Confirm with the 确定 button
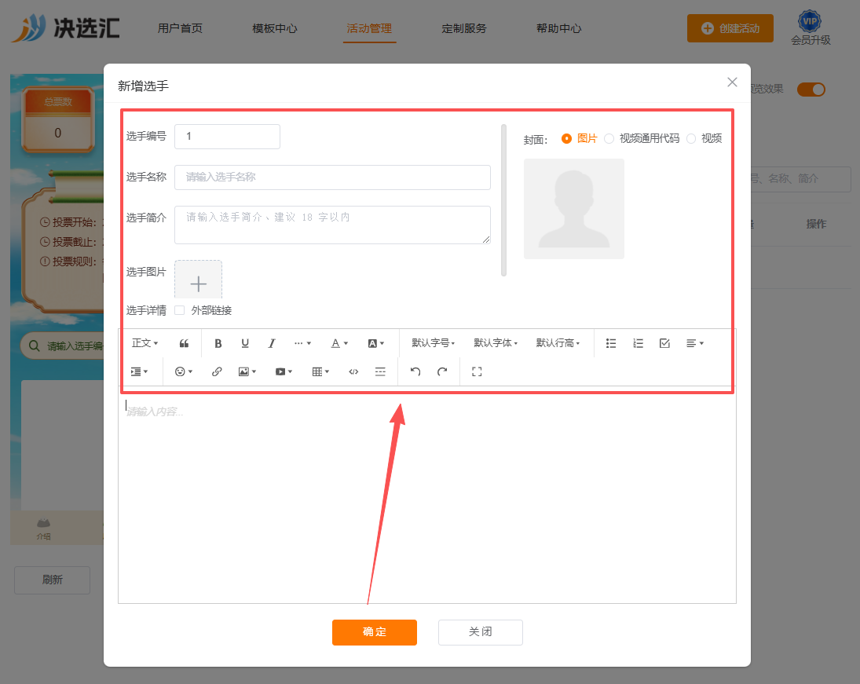The image size is (860, 684). pyautogui.click(x=375, y=632)
